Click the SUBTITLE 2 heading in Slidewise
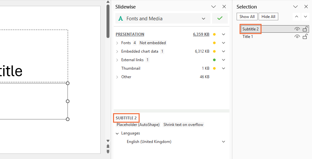312x159 pixels. tap(126, 118)
